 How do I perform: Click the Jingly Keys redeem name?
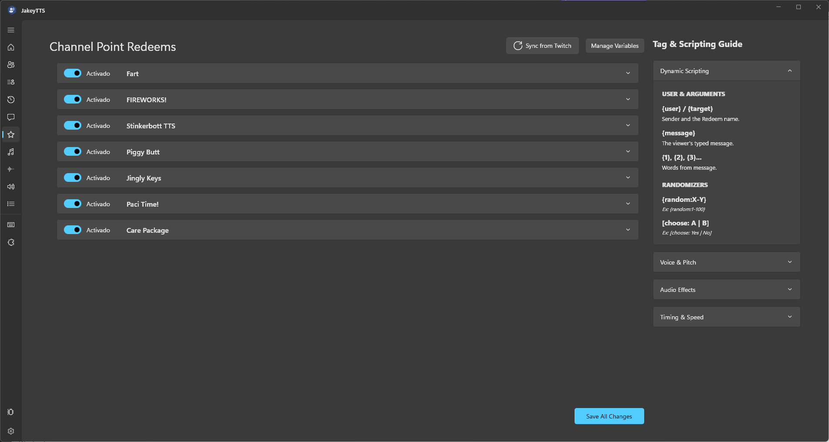pos(144,178)
